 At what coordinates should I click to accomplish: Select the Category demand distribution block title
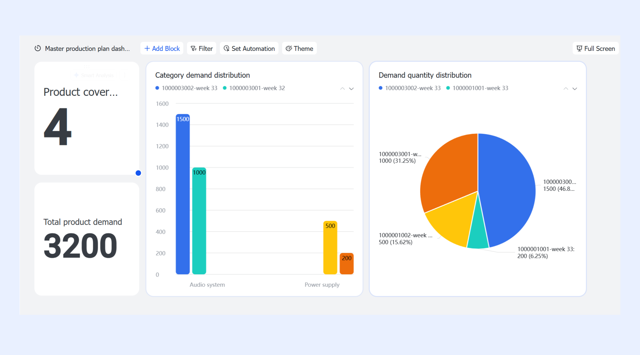(203, 75)
